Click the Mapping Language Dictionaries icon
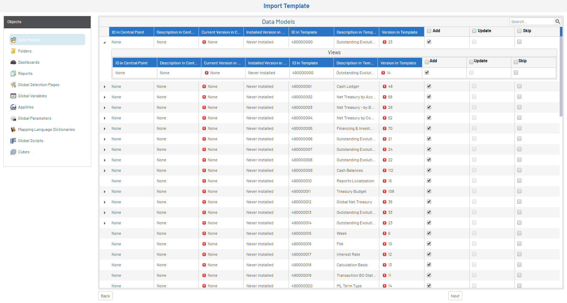The height and width of the screenshot is (303, 567). 13,129
